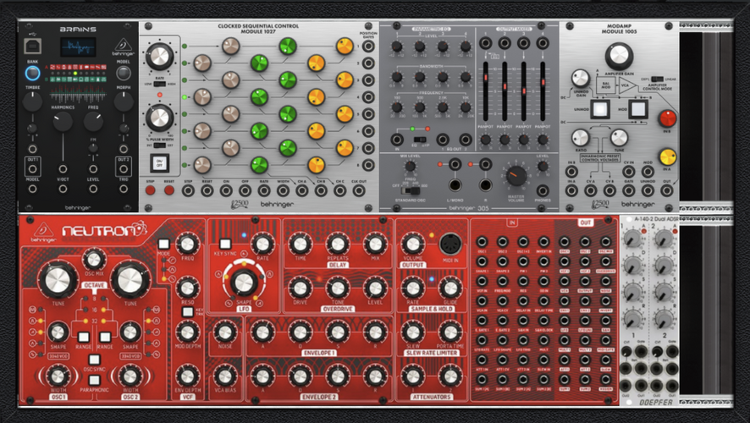Click the TRIG jack on Brains
The image size is (750, 423).
coord(124,190)
